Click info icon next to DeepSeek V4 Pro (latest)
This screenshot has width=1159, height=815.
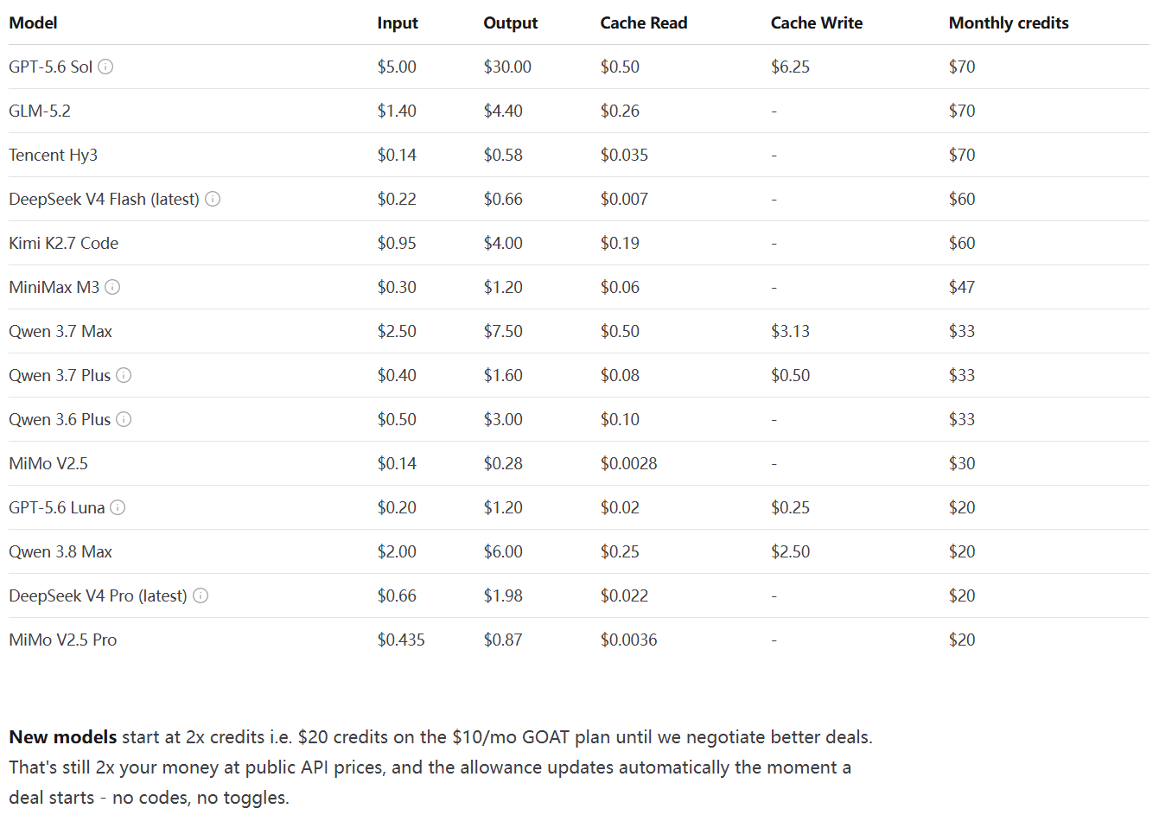(201, 595)
